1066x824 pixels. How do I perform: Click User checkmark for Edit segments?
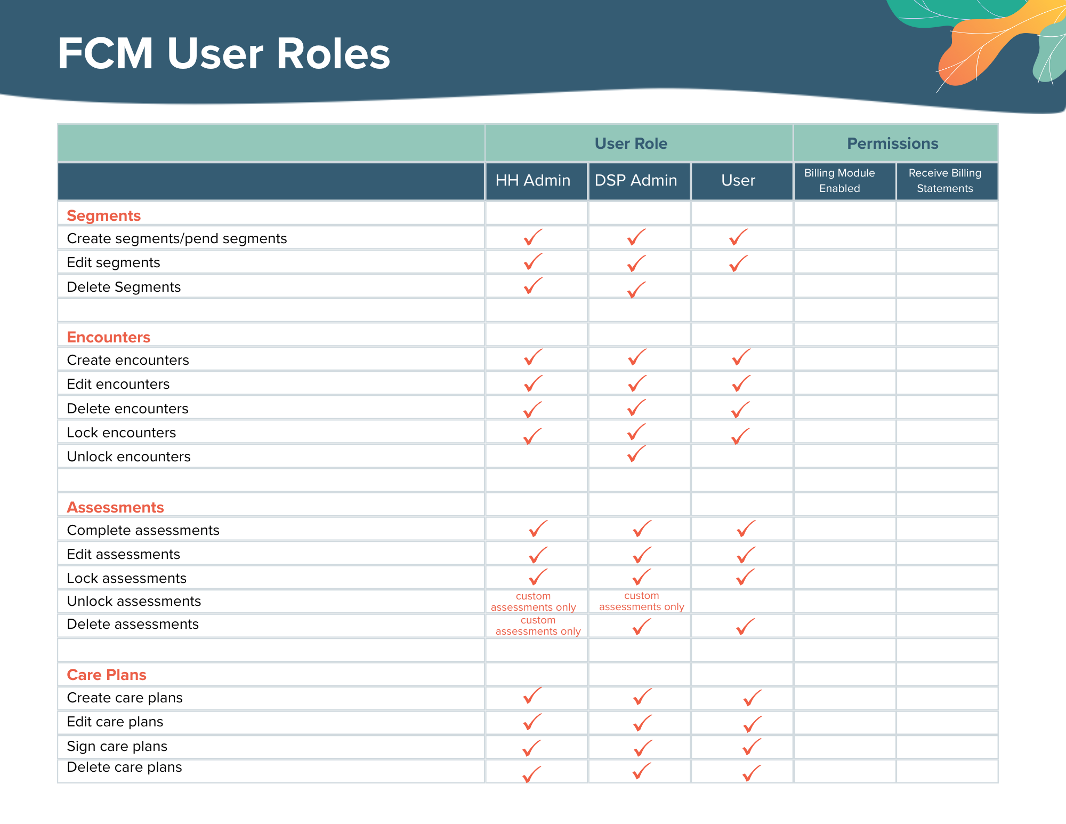(739, 263)
